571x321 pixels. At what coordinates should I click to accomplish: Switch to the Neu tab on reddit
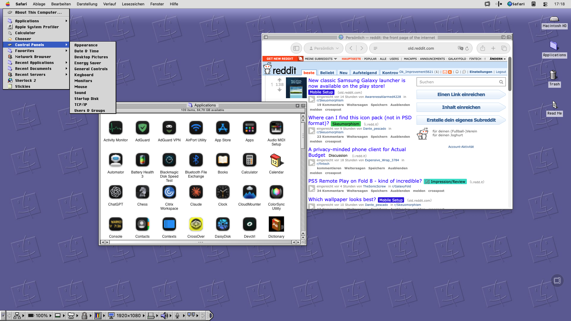[x=343, y=73]
